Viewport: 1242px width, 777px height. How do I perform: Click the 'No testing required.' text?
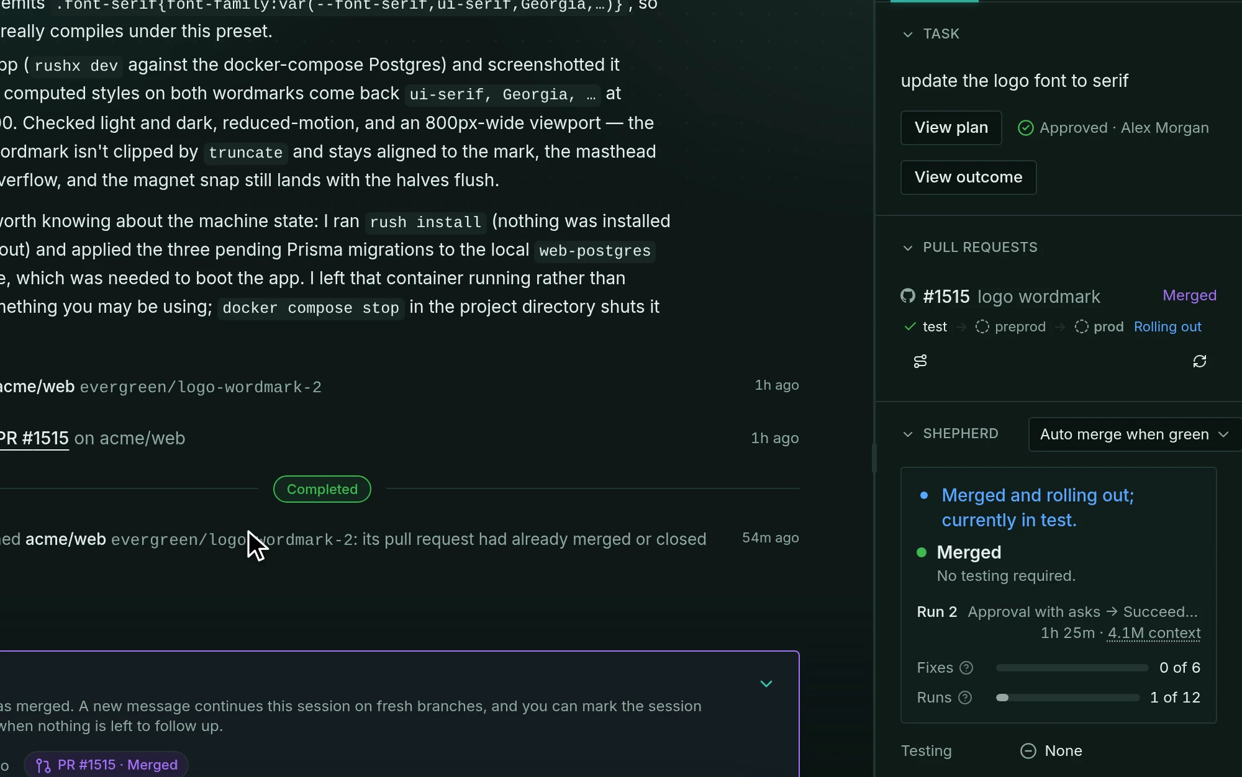click(x=1006, y=576)
